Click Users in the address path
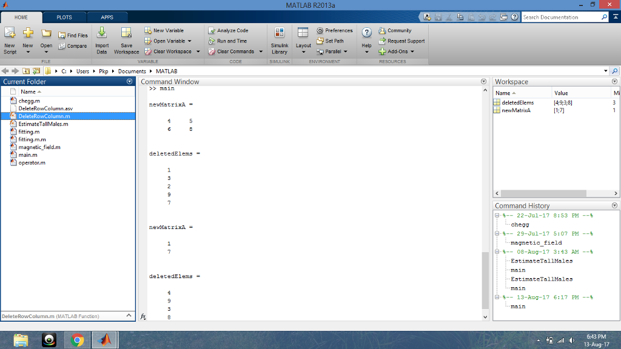The height and width of the screenshot is (349, 621). click(x=82, y=71)
